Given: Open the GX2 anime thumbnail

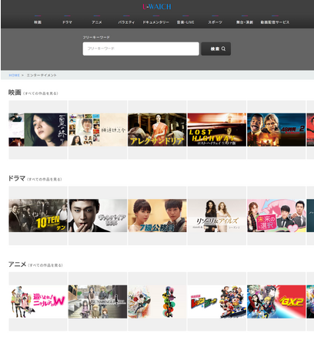Looking at the screenshot, I should 276,302.
